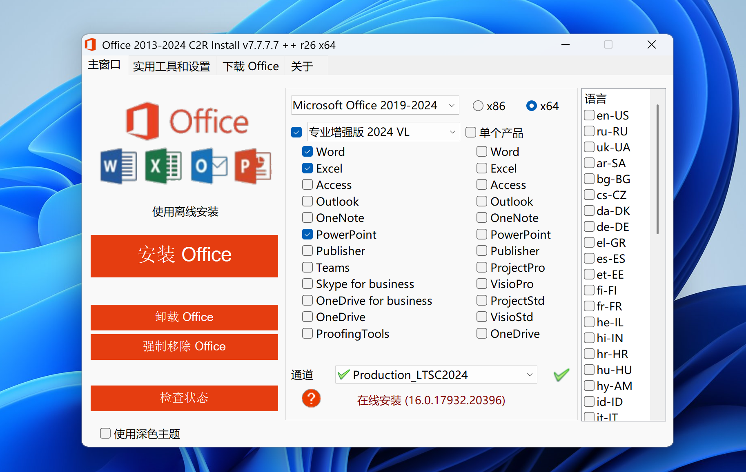Open the 专业增强版 2024 VL edition dropdown

(383, 132)
